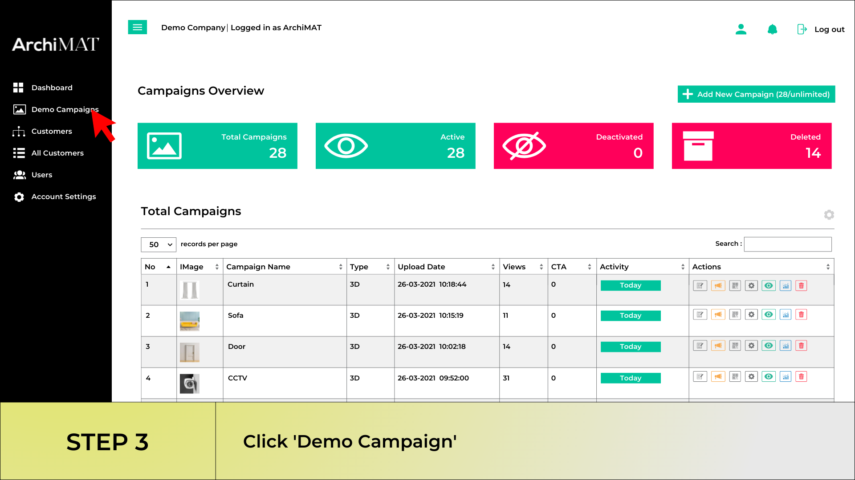The image size is (855, 480).
Task: Toggle the eye icon for CCTV campaign
Action: click(769, 376)
